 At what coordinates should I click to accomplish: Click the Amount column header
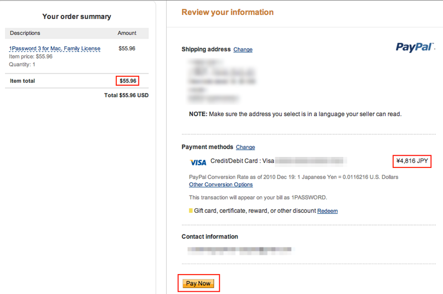click(x=127, y=33)
